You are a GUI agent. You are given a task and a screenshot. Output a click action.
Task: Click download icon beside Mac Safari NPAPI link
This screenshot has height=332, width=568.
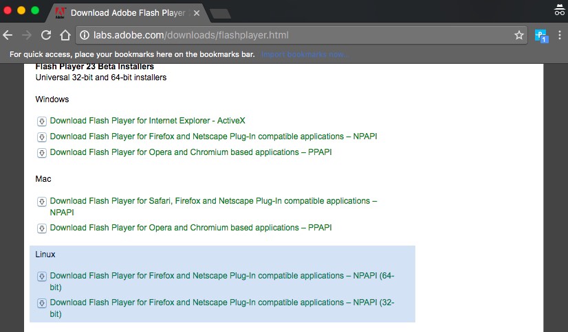pos(41,202)
